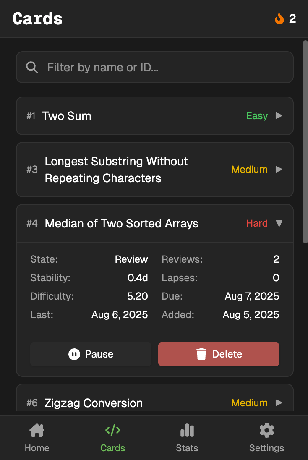Image resolution: width=308 pixels, height=460 pixels.
Task: Open Settings via gear icon
Action: coord(266,430)
